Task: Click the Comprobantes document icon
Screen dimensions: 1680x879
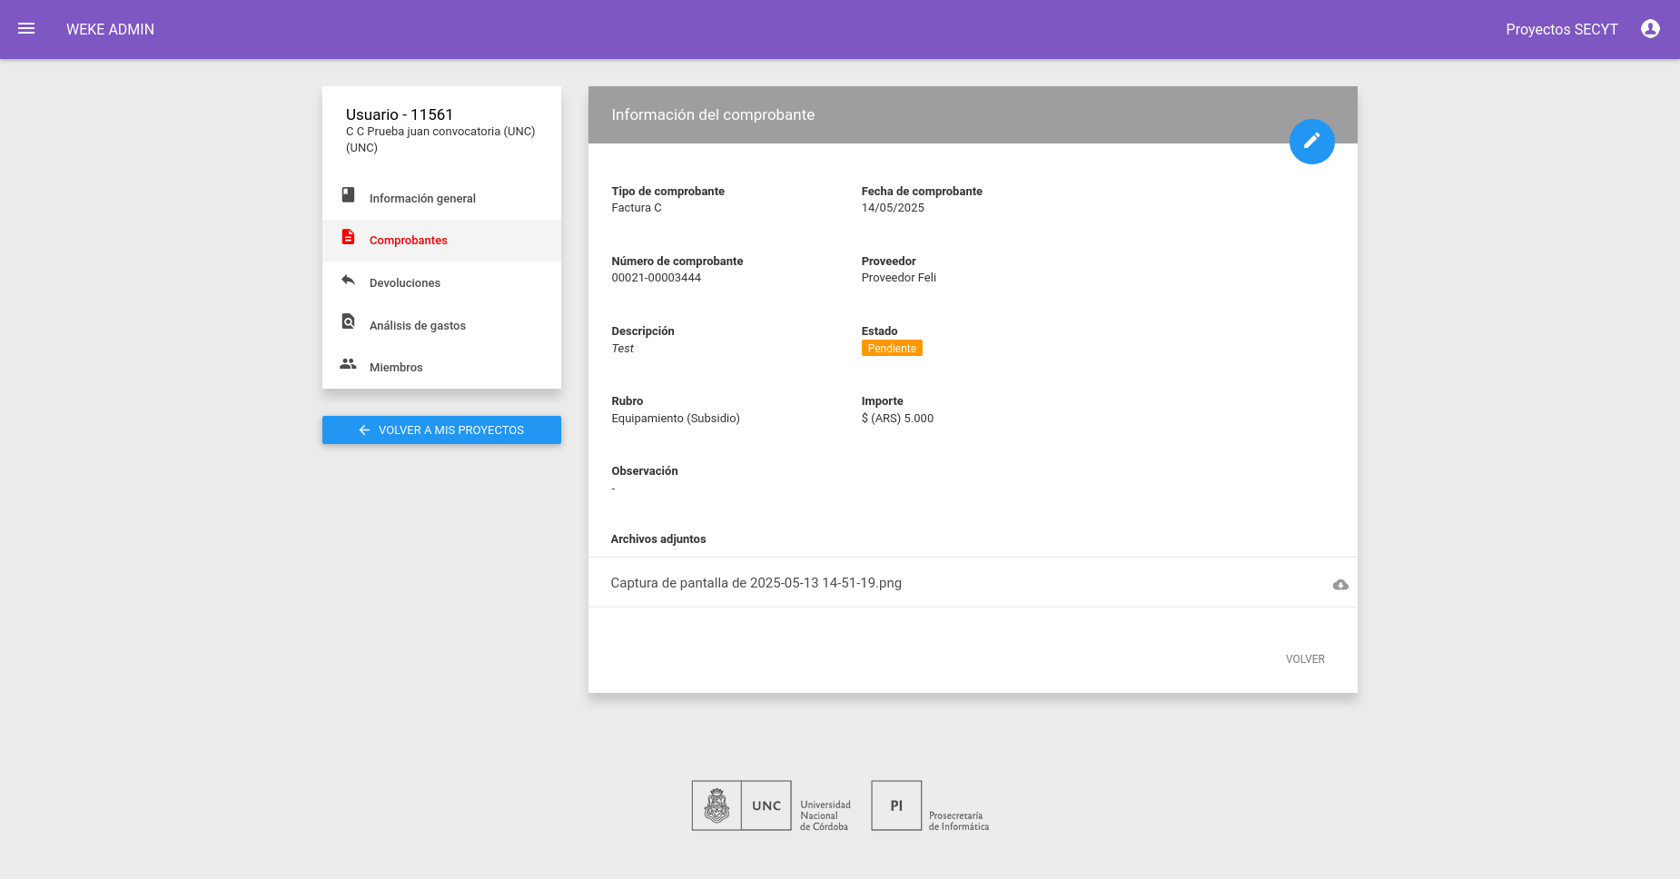Action: [x=348, y=237]
